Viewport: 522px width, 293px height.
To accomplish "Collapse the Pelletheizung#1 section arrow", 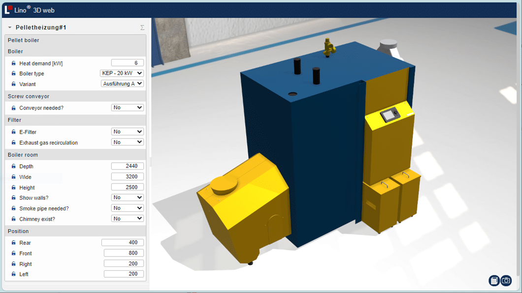I will coord(10,28).
